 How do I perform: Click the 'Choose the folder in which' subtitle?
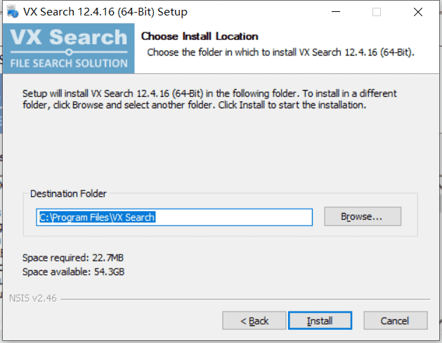280,52
